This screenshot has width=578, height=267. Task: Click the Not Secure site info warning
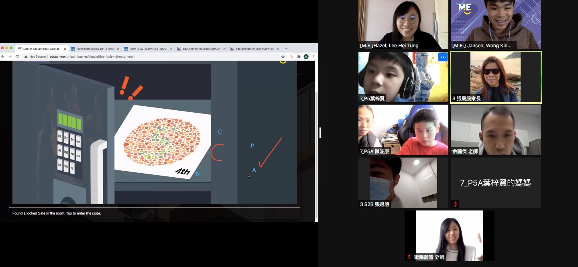coord(35,57)
